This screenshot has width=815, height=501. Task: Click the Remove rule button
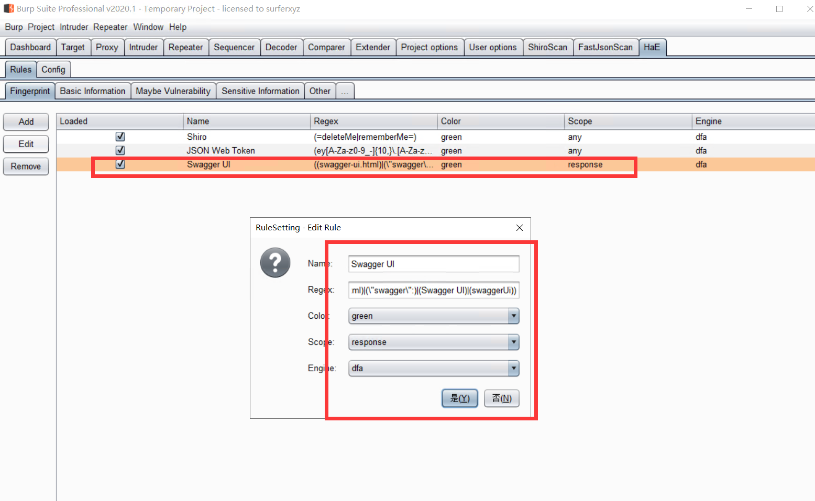point(26,166)
